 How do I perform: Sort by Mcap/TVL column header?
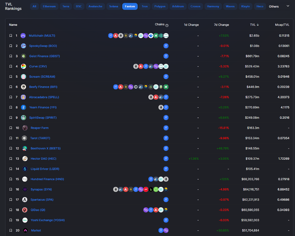pyautogui.click(x=282, y=25)
